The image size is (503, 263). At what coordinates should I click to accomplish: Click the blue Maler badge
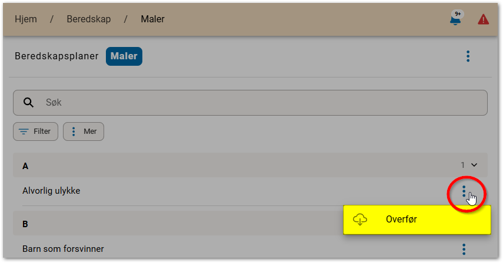(x=124, y=56)
